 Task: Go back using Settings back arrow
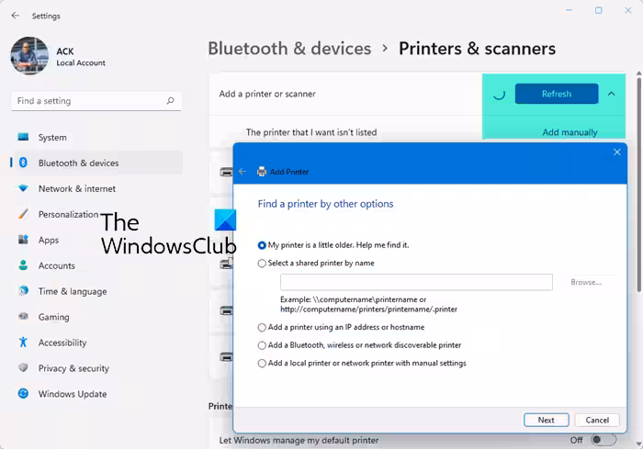tap(15, 16)
